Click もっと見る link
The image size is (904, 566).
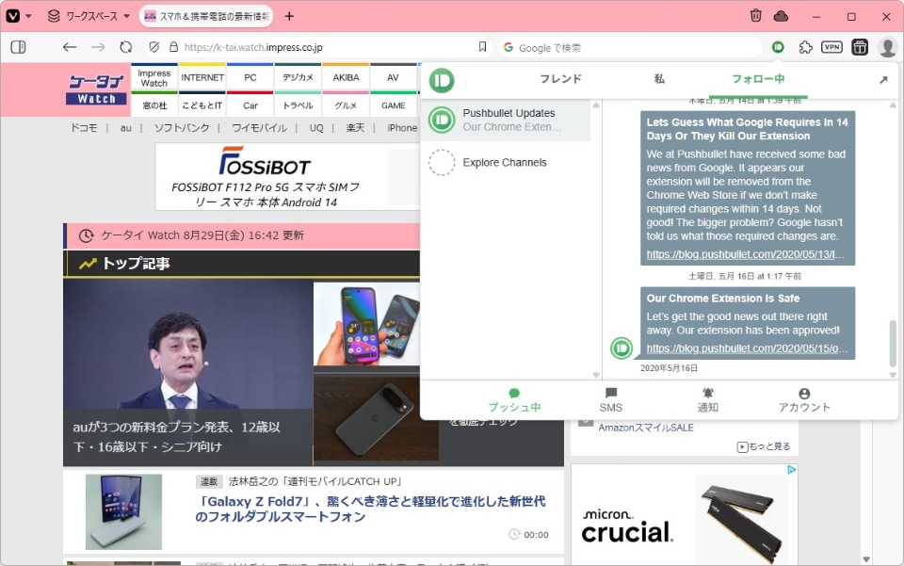tap(764, 446)
